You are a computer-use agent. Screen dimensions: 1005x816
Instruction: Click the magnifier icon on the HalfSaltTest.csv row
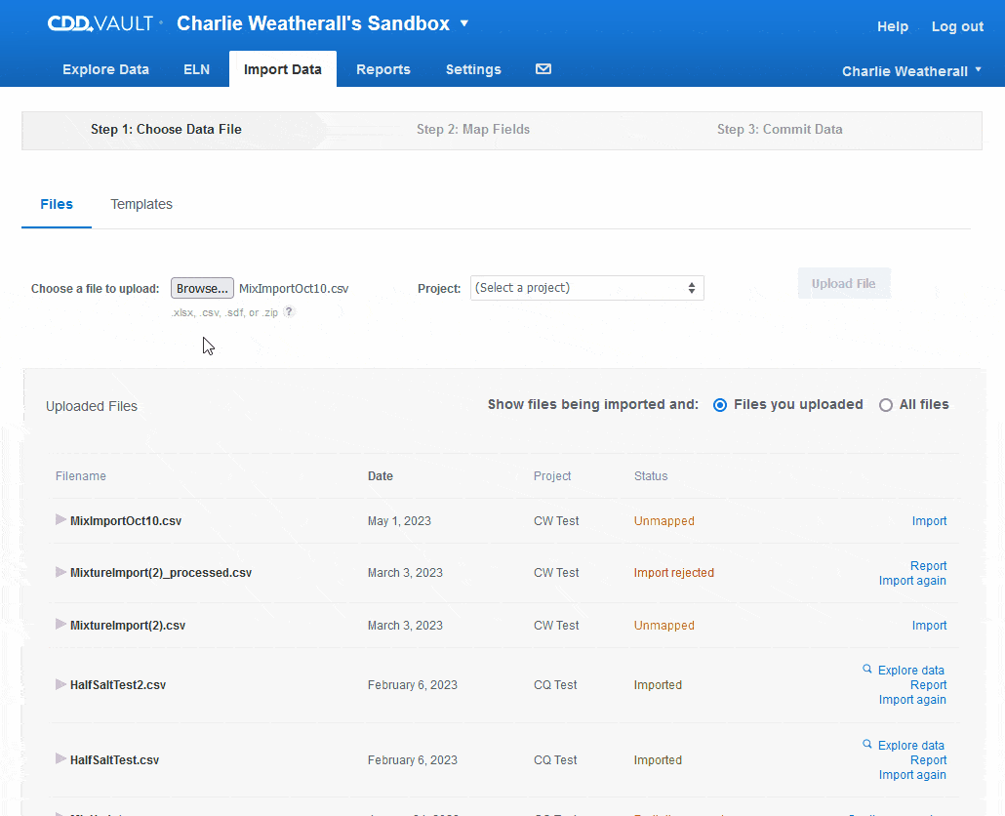(867, 745)
